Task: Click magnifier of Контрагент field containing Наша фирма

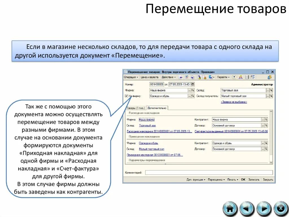Action: (266, 120)
